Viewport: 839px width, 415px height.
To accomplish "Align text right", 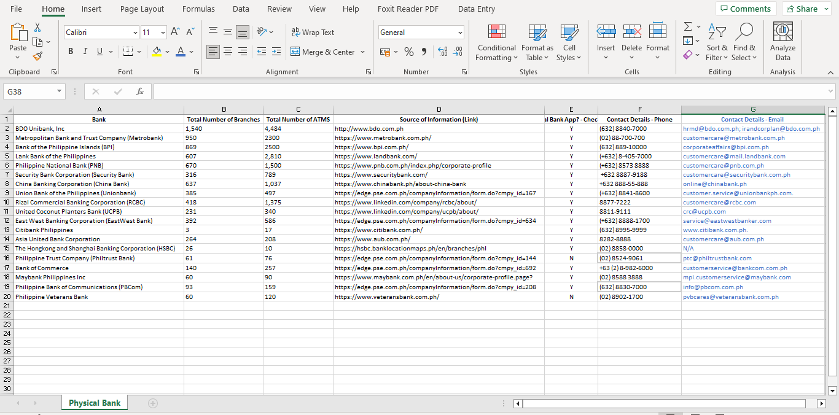I will click(x=243, y=52).
